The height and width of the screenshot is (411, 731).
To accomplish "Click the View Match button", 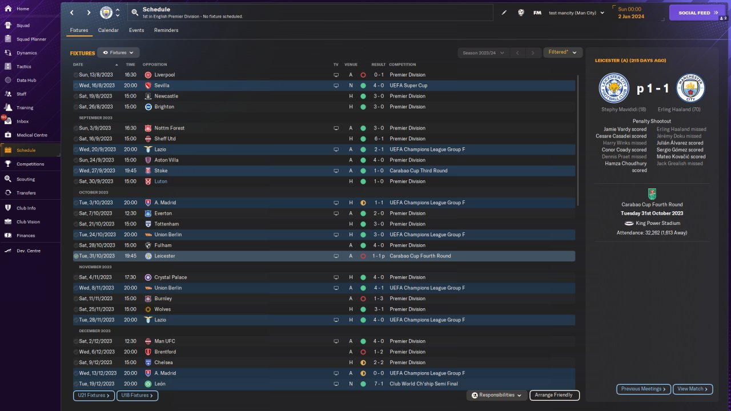I will tap(693, 389).
